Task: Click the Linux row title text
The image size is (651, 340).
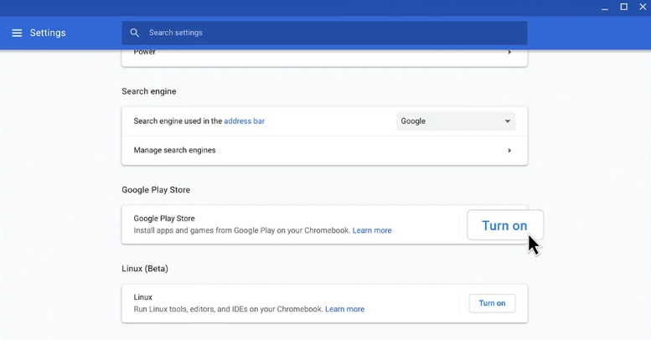Action: pos(144,297)
